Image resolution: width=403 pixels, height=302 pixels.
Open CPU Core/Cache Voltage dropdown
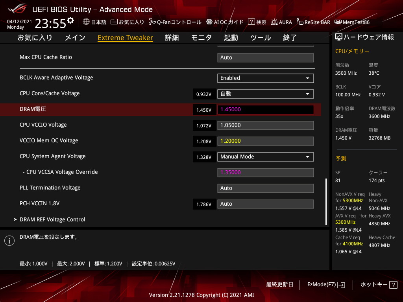(266, 94)
